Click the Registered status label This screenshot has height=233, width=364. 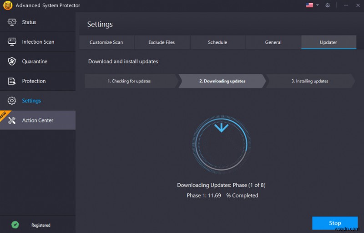pyautogui.click(x=41, y=225)
